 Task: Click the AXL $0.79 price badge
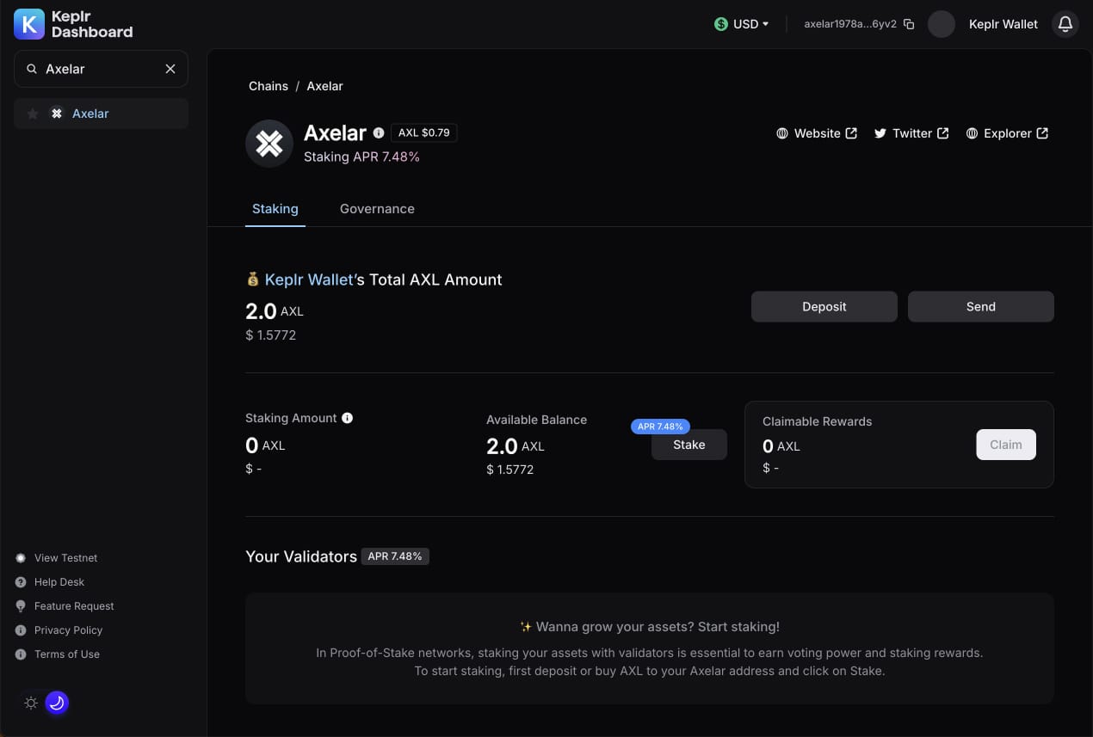point(423,133)
